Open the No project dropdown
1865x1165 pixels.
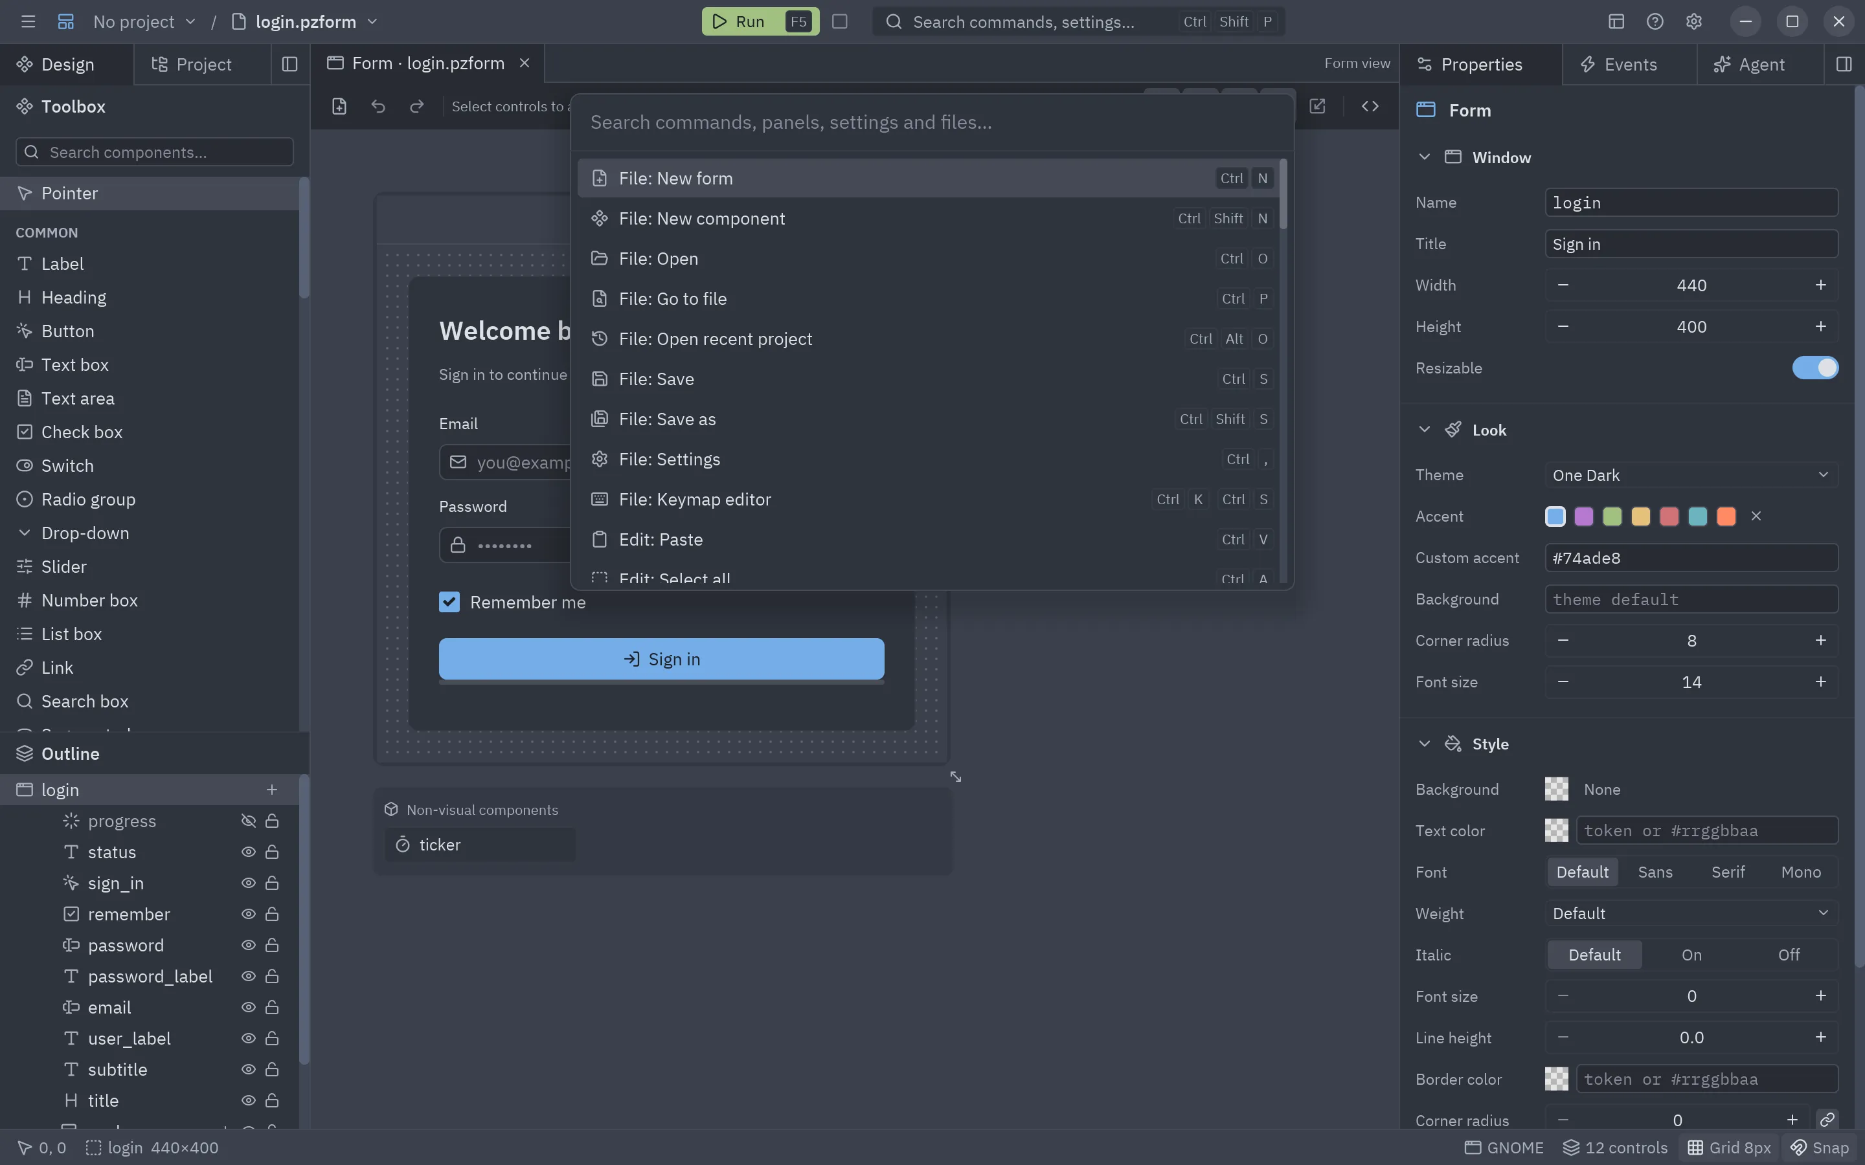coord(144,21)
